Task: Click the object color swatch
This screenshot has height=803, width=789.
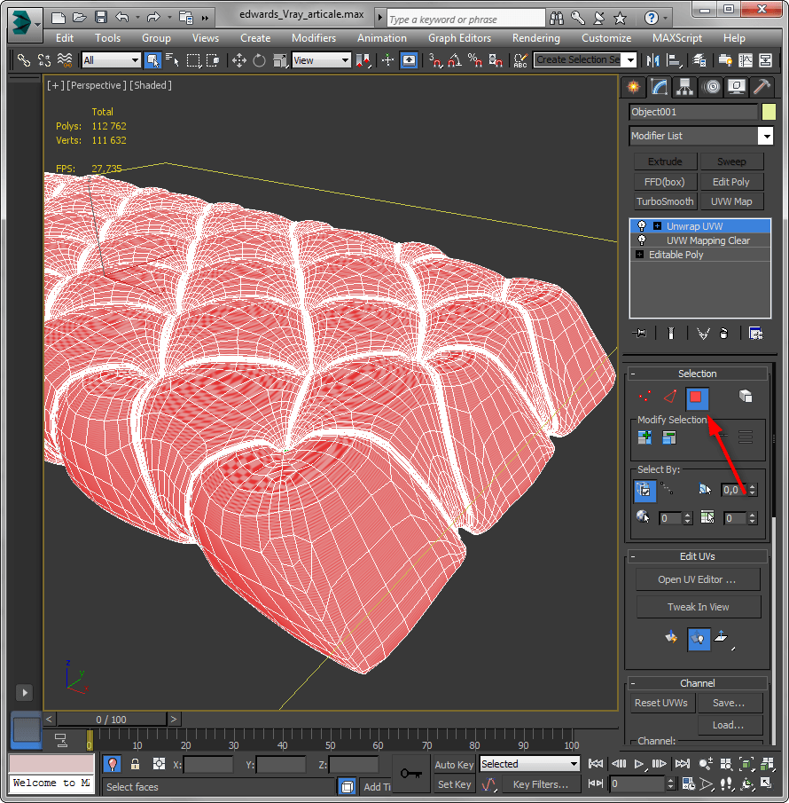Action: tap(768, 112)
